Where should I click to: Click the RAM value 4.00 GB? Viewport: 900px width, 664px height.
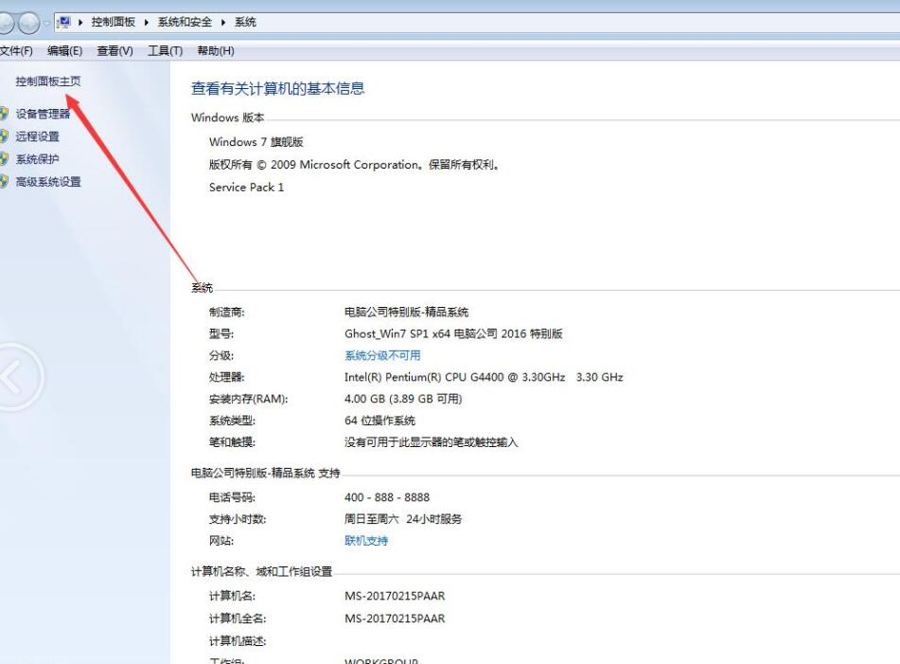403,399
